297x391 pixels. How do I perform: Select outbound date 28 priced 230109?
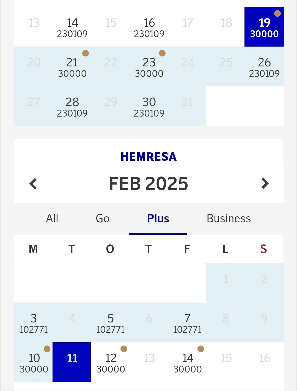[72, 106]
